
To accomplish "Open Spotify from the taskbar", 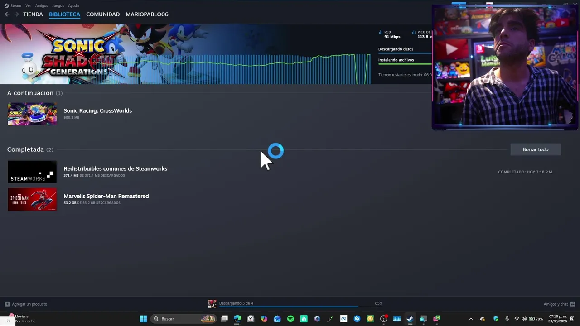I will coord(290,319).
